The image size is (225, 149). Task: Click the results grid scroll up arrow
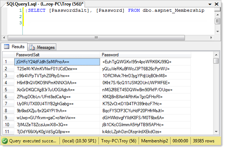(216, 55)
